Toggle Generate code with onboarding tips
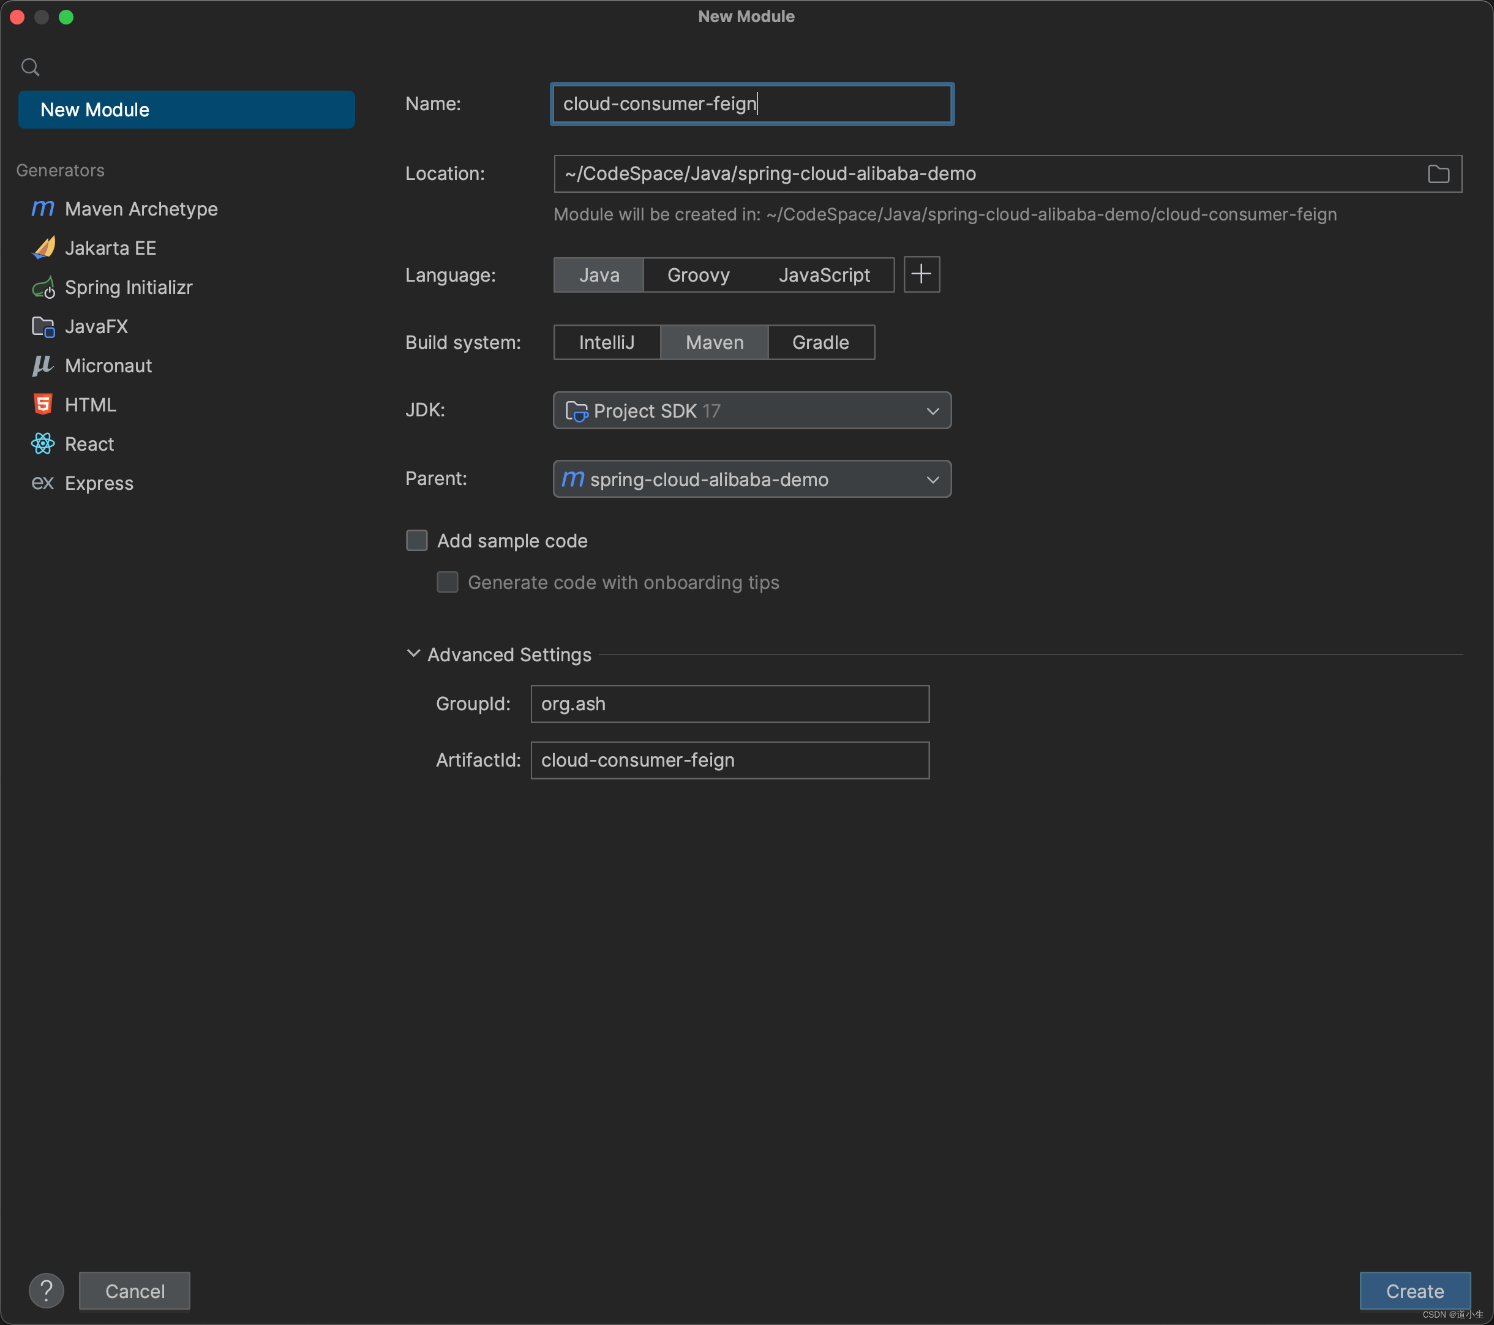1494x1325 pixels. tap(448, 582)
